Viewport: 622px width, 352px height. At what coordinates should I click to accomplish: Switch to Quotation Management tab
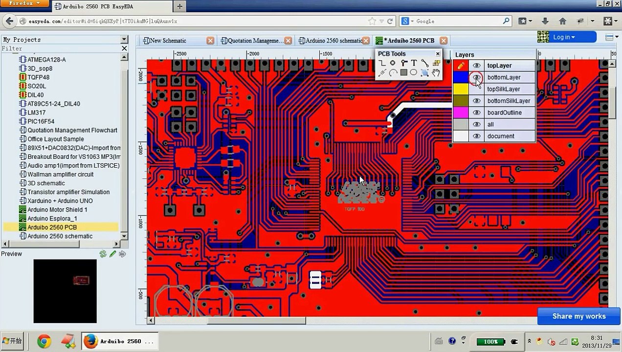[x=251, y=41]
